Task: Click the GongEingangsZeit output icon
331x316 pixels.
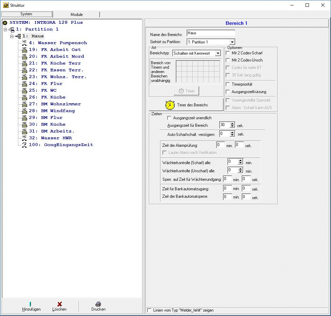Action: 24,145
